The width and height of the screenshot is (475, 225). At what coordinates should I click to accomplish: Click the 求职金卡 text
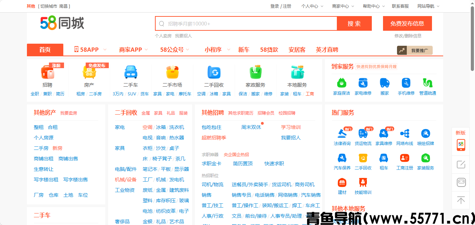pyautogui.click(x=212, y=164)
